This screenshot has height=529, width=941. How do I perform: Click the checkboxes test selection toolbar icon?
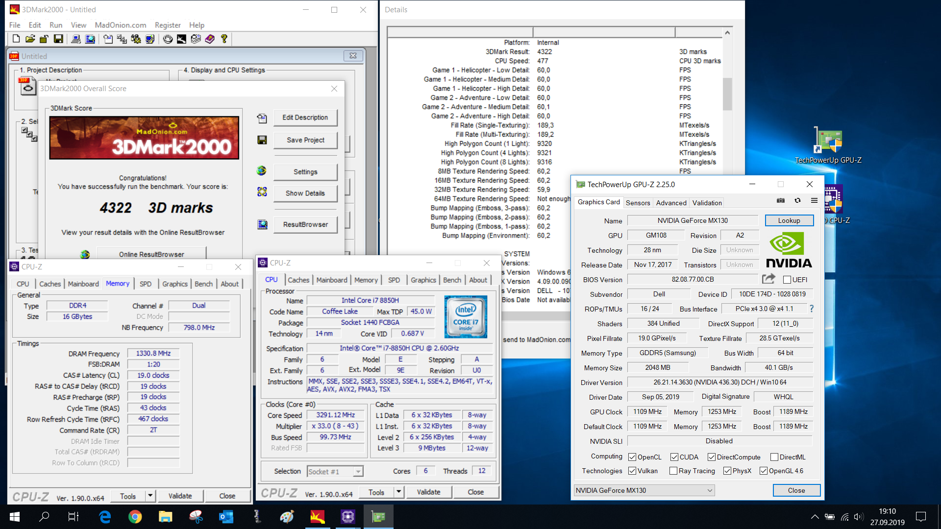(x=122, y=39)
